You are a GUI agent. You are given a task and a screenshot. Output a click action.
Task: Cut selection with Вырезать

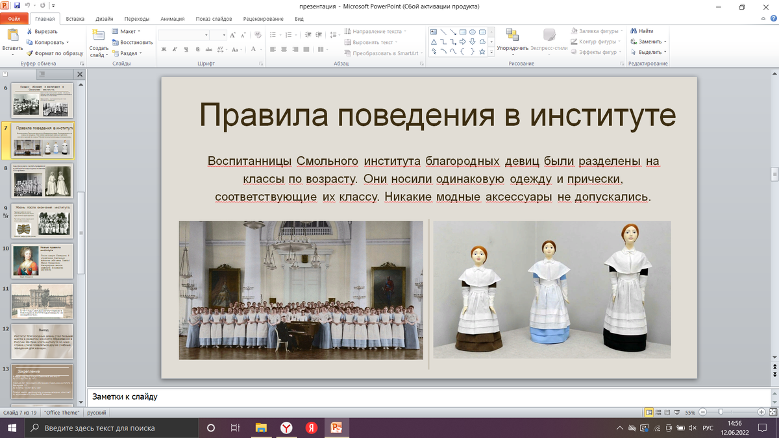tap(42, 31)
